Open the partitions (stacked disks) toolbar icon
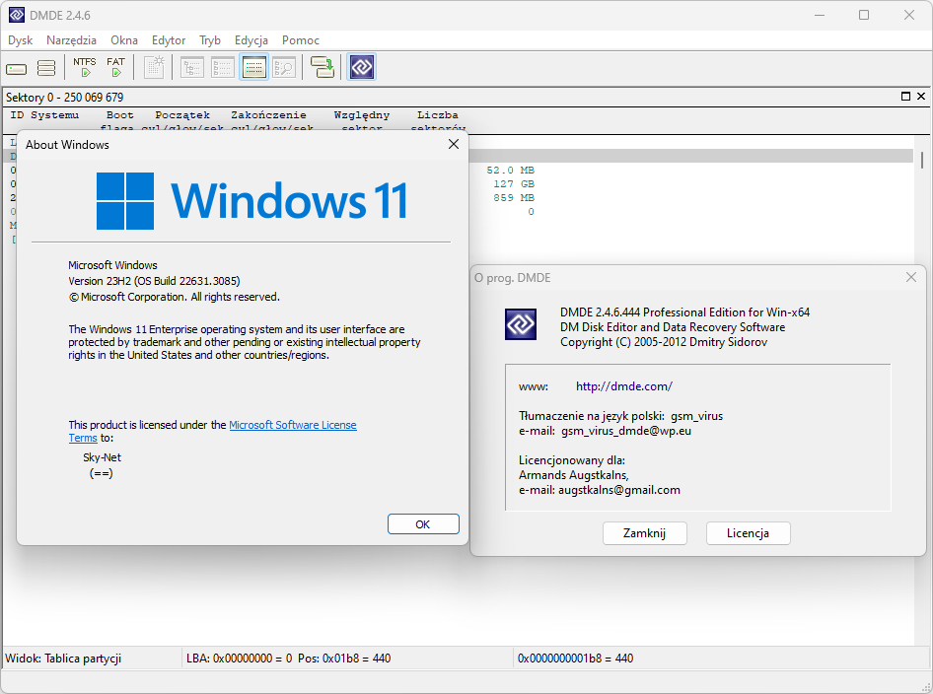Viewport: 933px width, 694px height. (46, 68)
